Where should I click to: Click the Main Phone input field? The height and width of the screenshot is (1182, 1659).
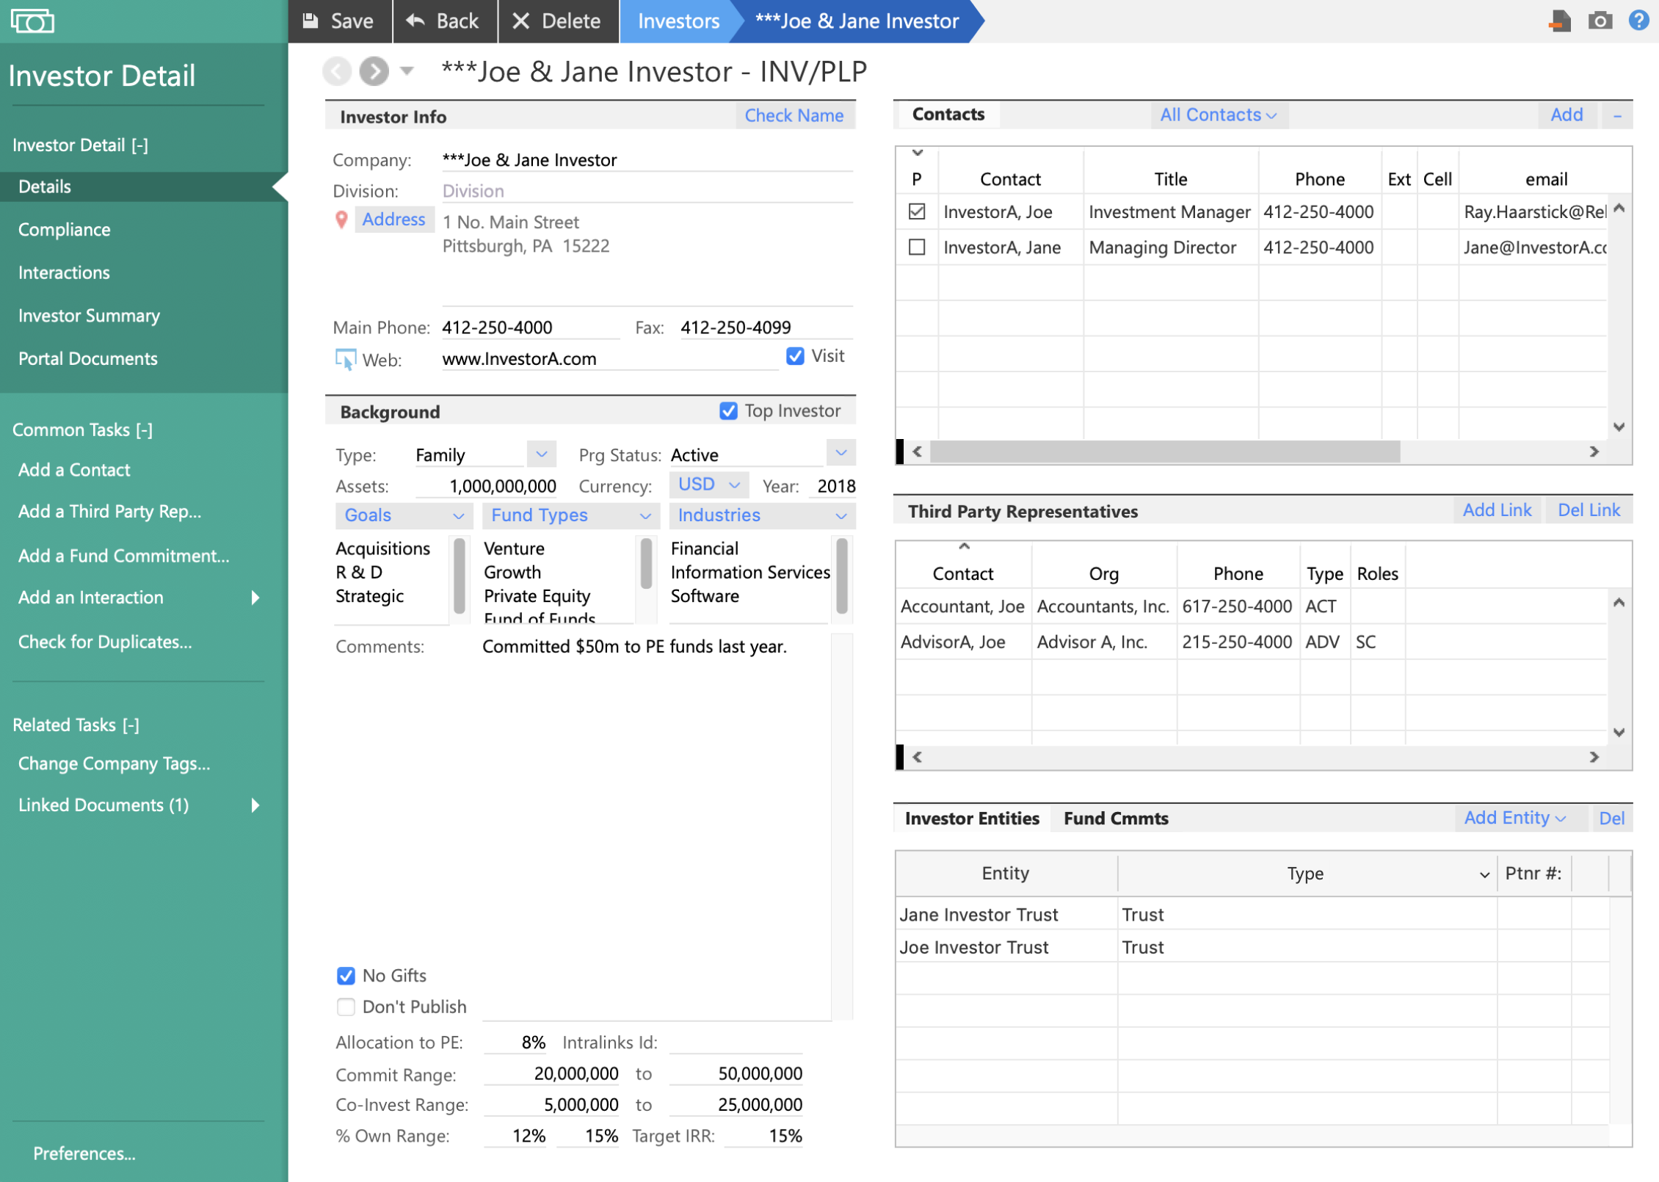[x=530, y=327]
